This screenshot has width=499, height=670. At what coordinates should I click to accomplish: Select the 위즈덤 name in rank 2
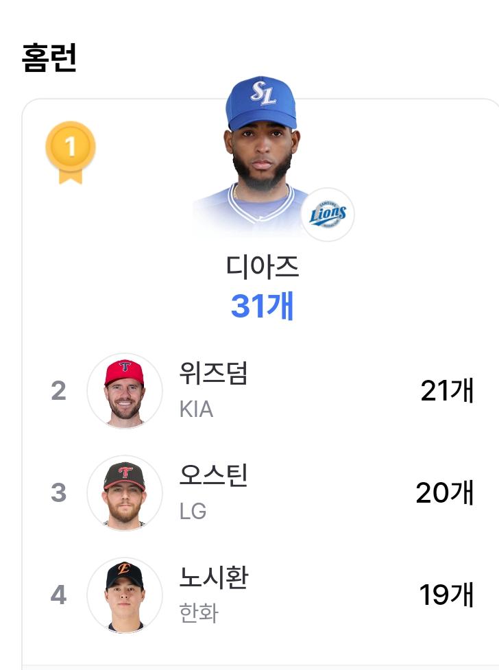[x=213, y=373]
